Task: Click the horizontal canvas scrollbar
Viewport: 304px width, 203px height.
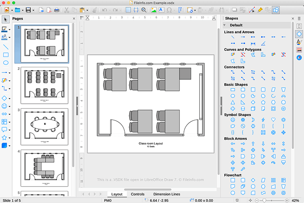Action: click(148, 189)
